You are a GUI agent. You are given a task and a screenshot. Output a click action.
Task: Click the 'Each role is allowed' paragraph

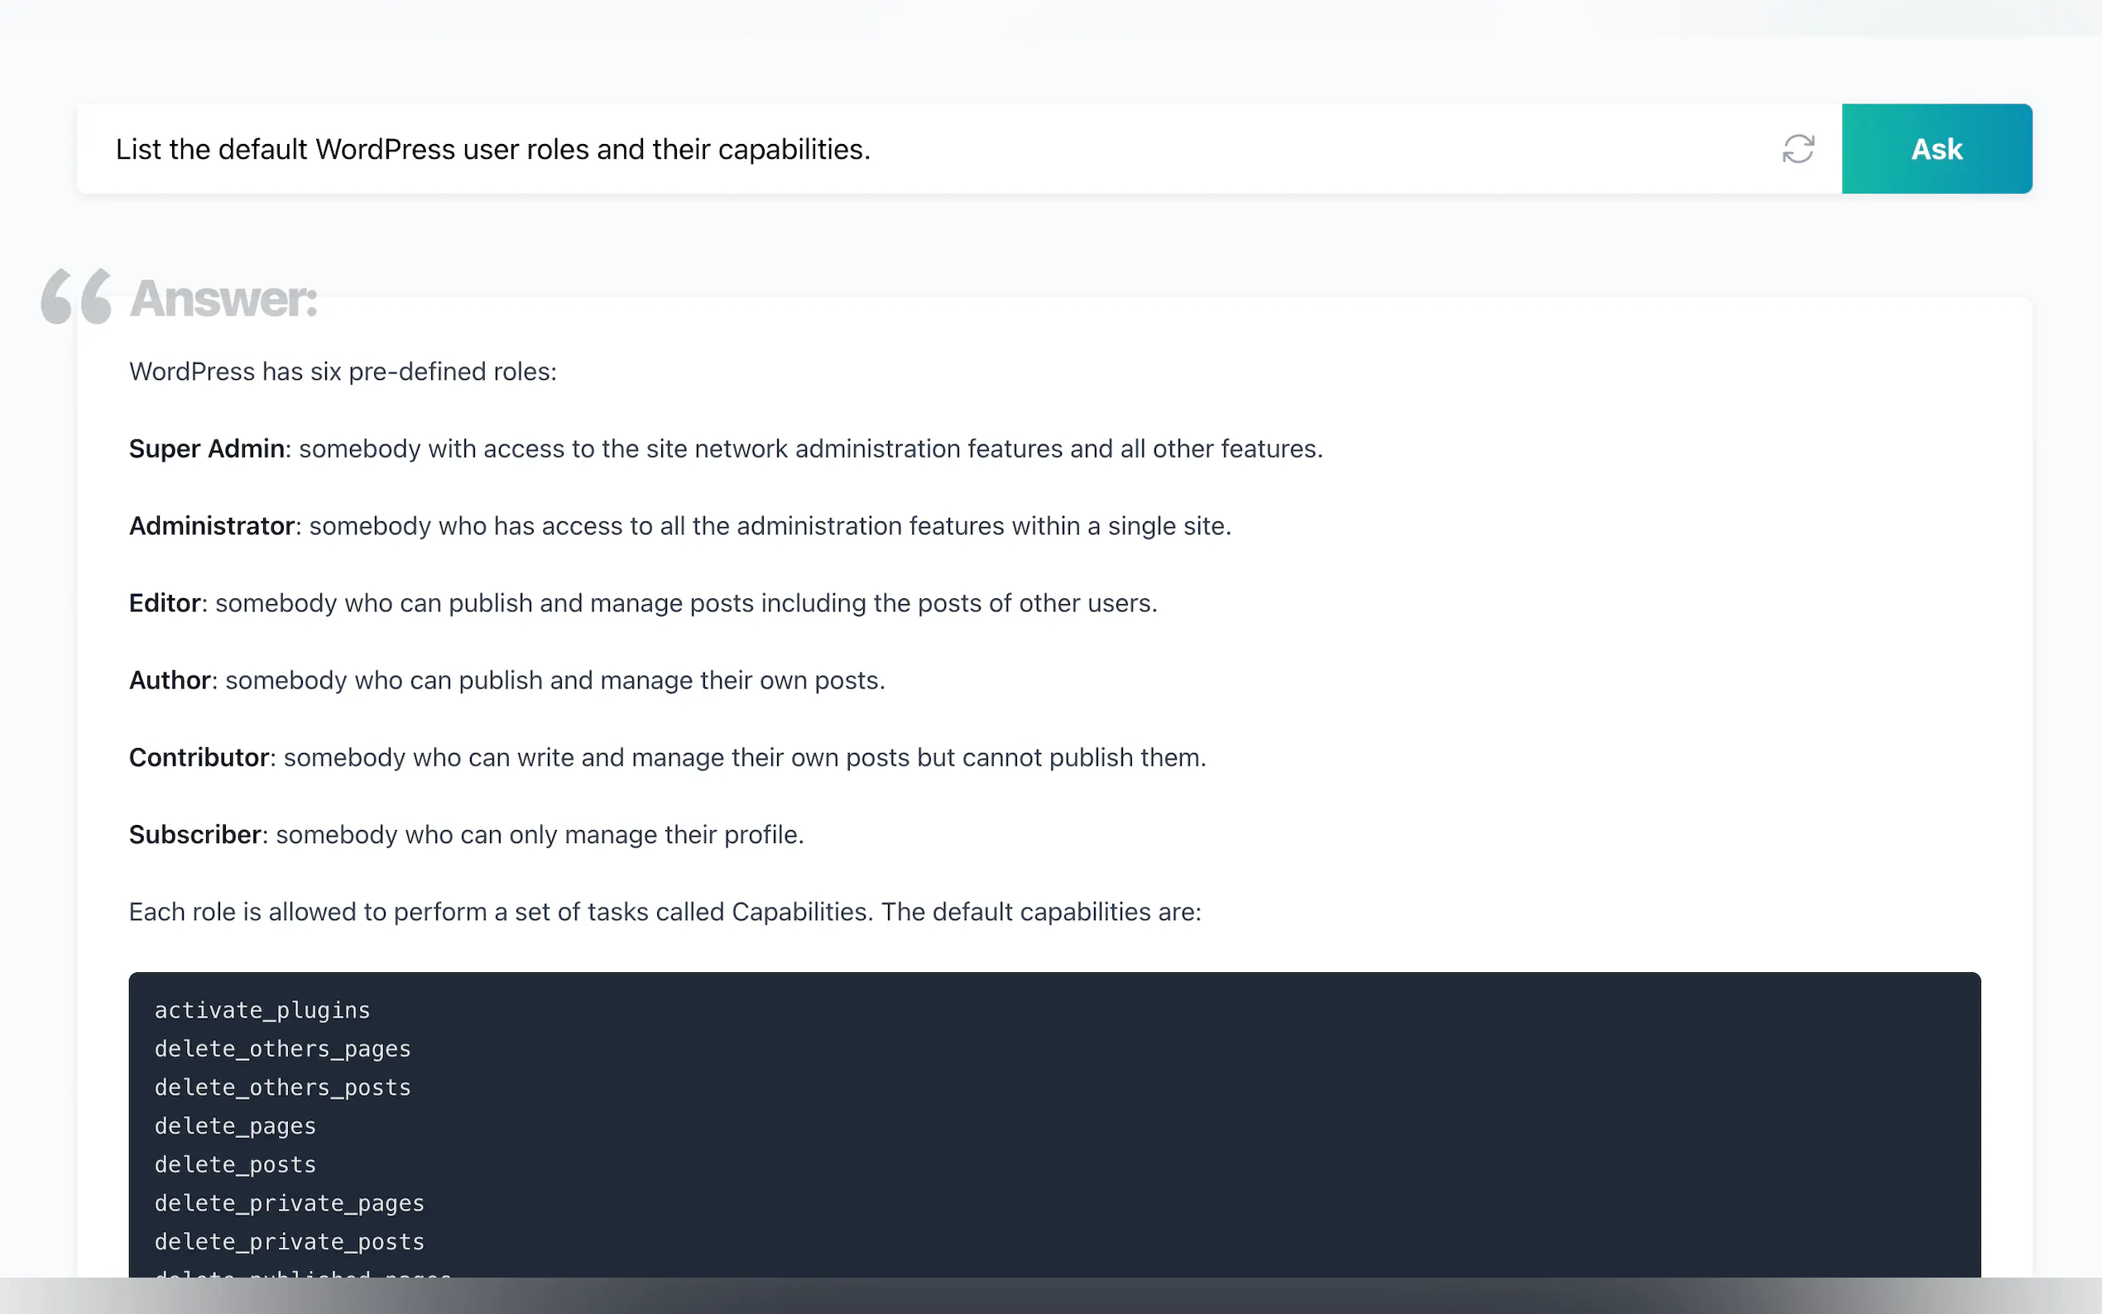[664, 913]
